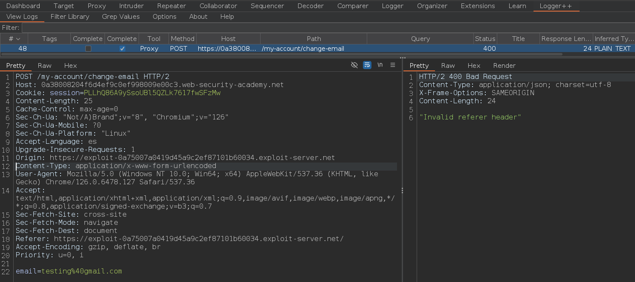The image size is (635, 282).
Task: Open request editor hamburger options menu
Action: coord(393,65)
